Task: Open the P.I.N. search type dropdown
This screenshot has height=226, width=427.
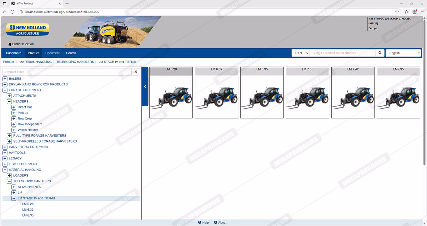Action: pyautogui.click(x=300, y=53)
